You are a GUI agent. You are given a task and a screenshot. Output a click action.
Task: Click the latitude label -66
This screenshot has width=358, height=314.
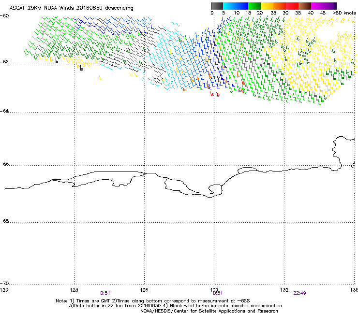tap(4, 164)
